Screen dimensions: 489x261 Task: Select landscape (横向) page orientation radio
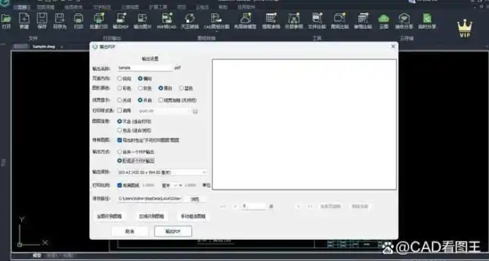coord(140,78)
